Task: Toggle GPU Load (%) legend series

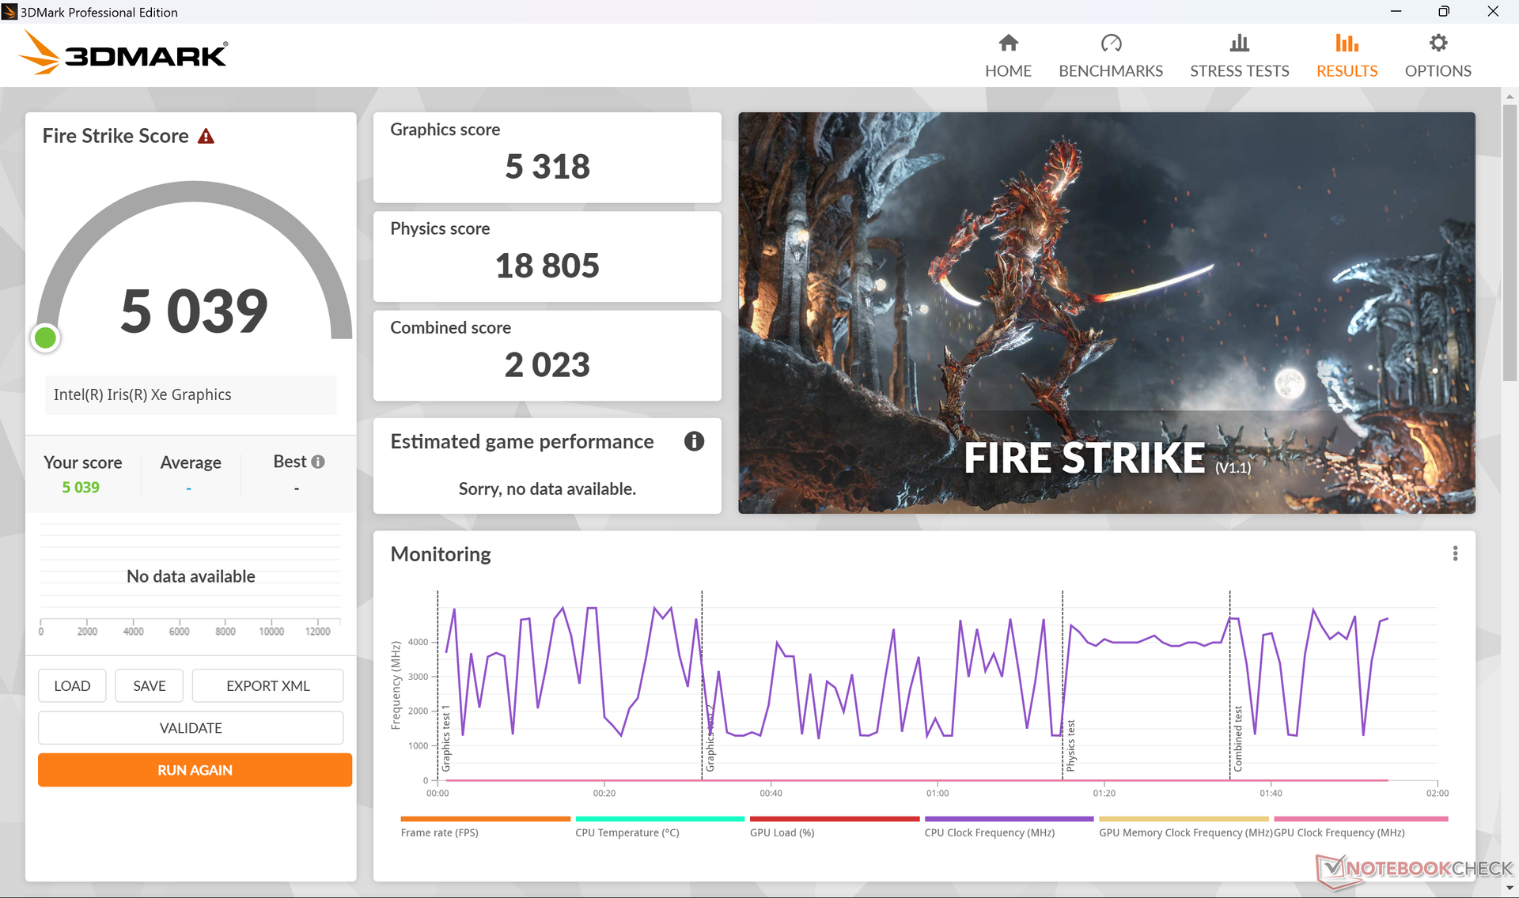Action: pyautogui.click(x=782, y=832)
